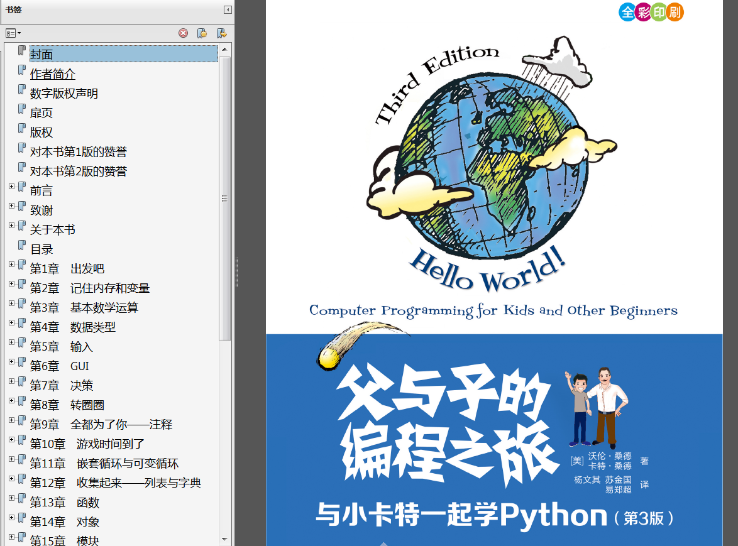Open chapter 第3章 基本数学运算

pos(84,308)
